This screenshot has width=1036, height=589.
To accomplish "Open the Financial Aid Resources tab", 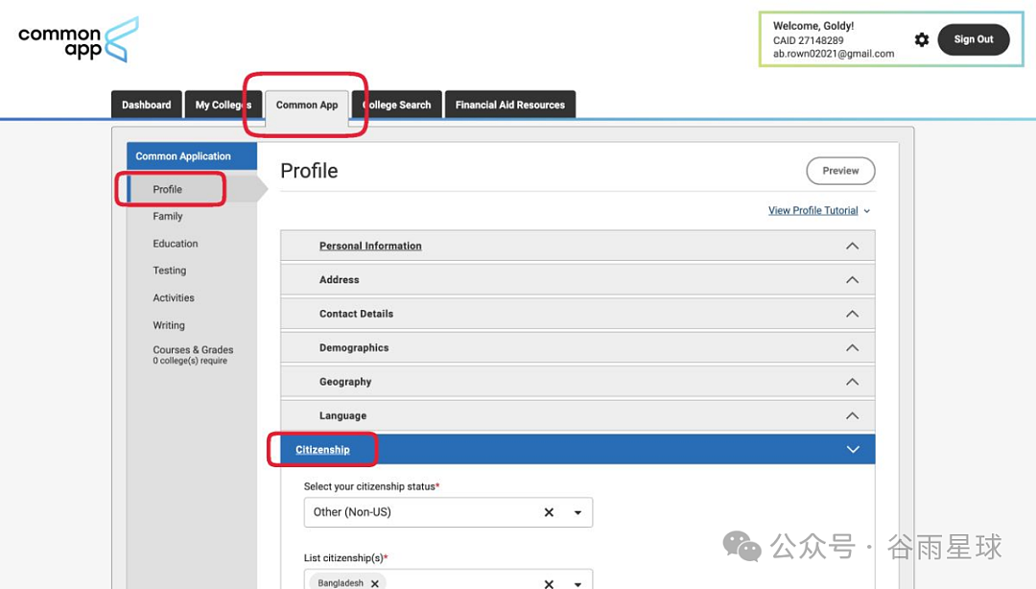I will [510, 105].
